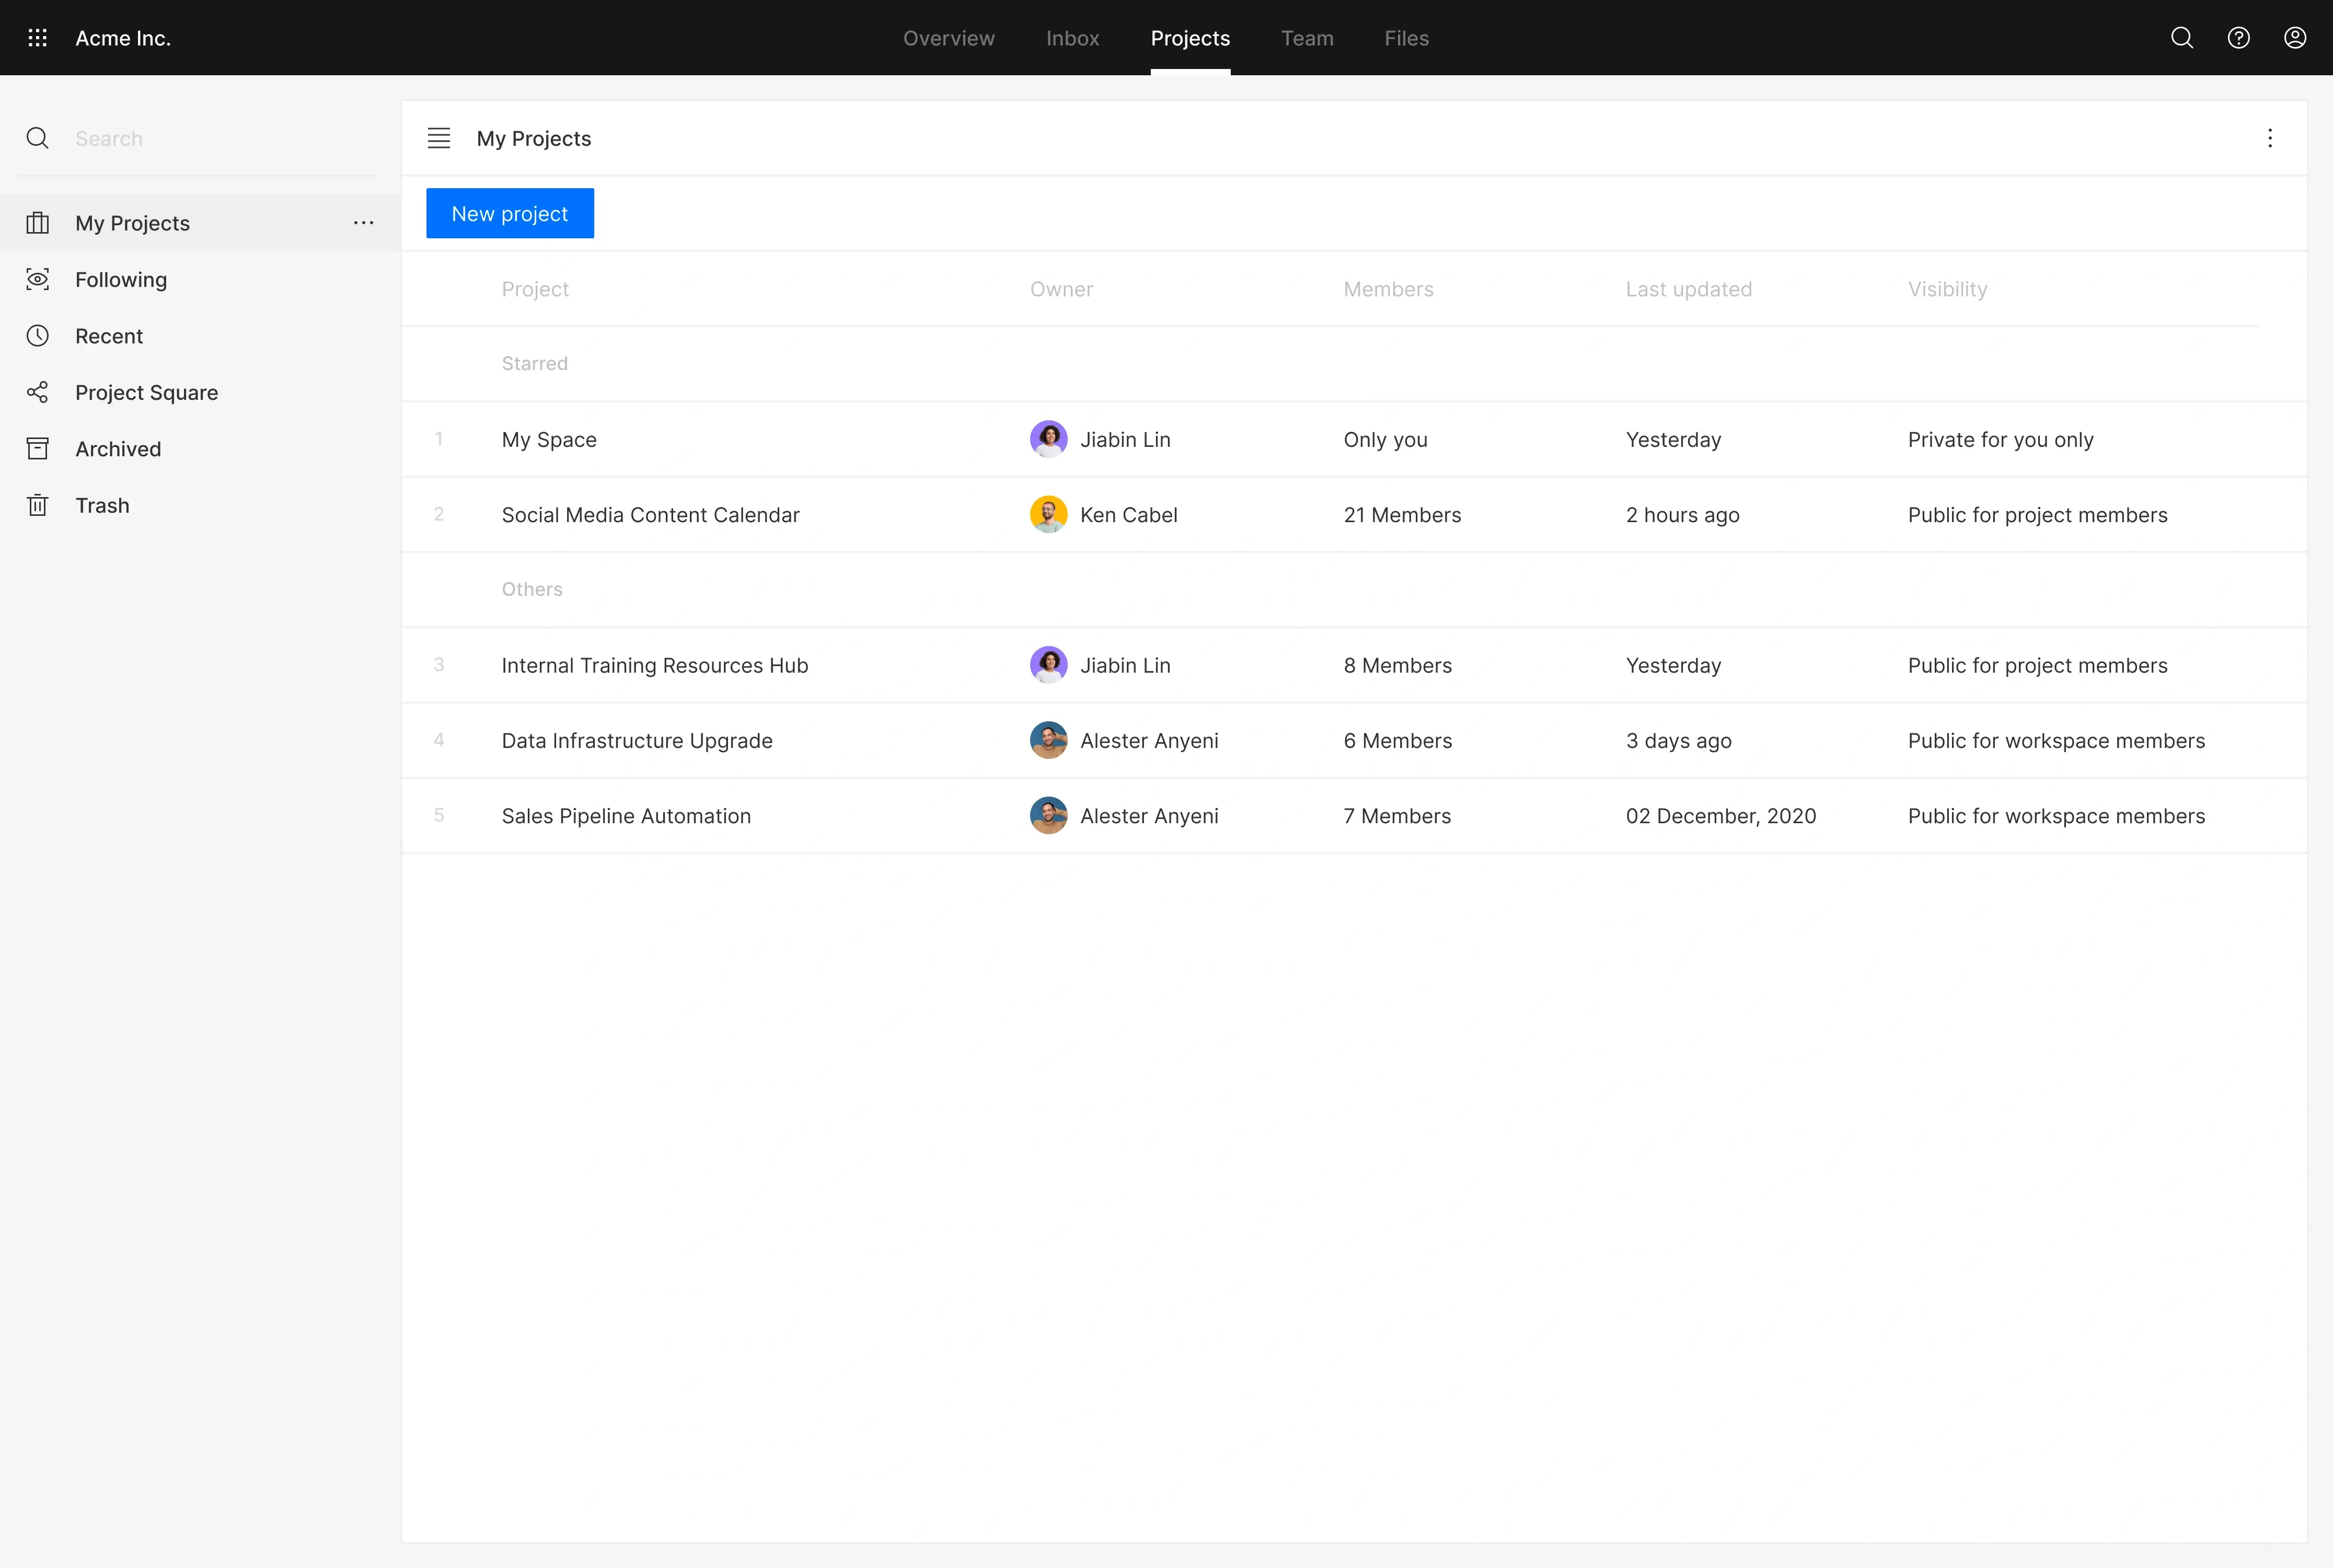This screenshot has width=2333, height=1568.
Task: Open Recent in the sidebar
Action: click(x=109, y=336)
